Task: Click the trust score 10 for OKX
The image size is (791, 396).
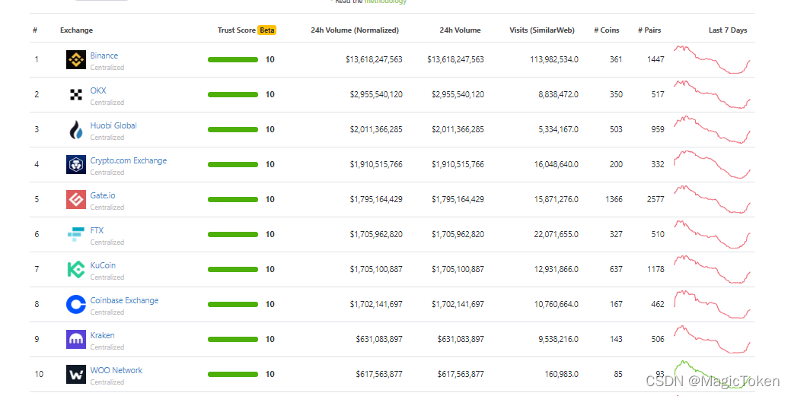Action: coord(270,94)
